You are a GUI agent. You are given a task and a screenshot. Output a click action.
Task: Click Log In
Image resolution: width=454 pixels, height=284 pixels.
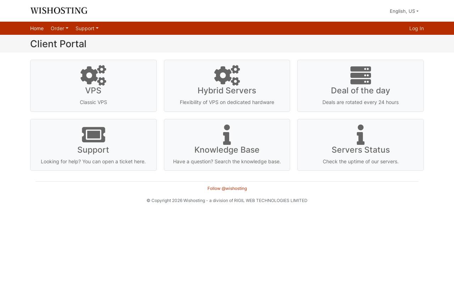[x=416, y=28]
